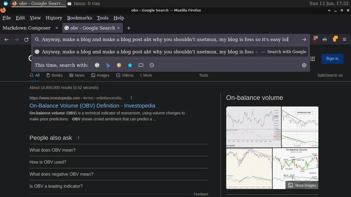Screen dimensions: 351x197
Task: Search this time with Bing
Action: click(x=108, y=65)
